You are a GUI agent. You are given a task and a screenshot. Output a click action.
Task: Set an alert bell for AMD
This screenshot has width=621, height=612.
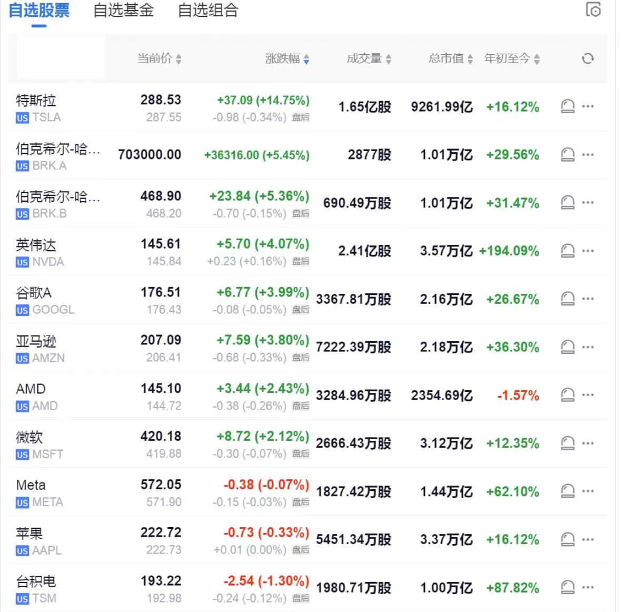coord(567,395)
